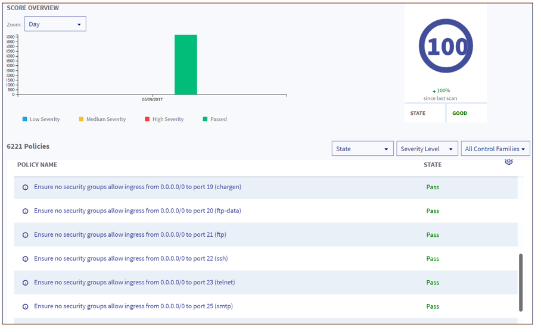The width and height of the screenshot is (541, 332).
Task: Toggle Medium Severity legend swatch
Action: 81,119
